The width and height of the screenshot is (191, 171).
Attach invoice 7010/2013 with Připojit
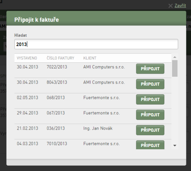(150, 145)
